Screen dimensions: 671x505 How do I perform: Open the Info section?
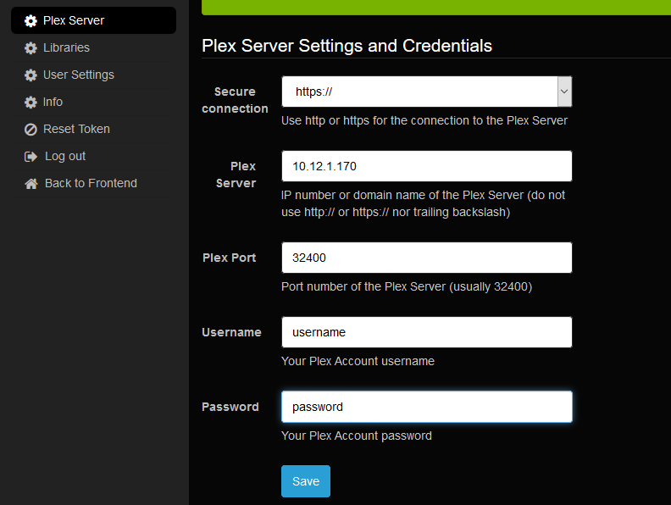point(94,102)
